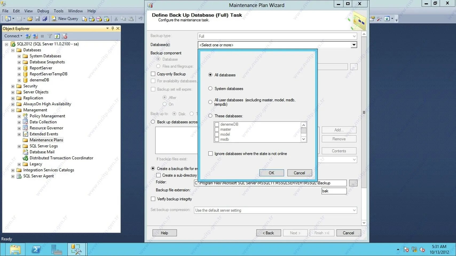Enable Verify backup integrity checkbox
The width and height of the screenshot is (456, 256).
tap(153, 199)
